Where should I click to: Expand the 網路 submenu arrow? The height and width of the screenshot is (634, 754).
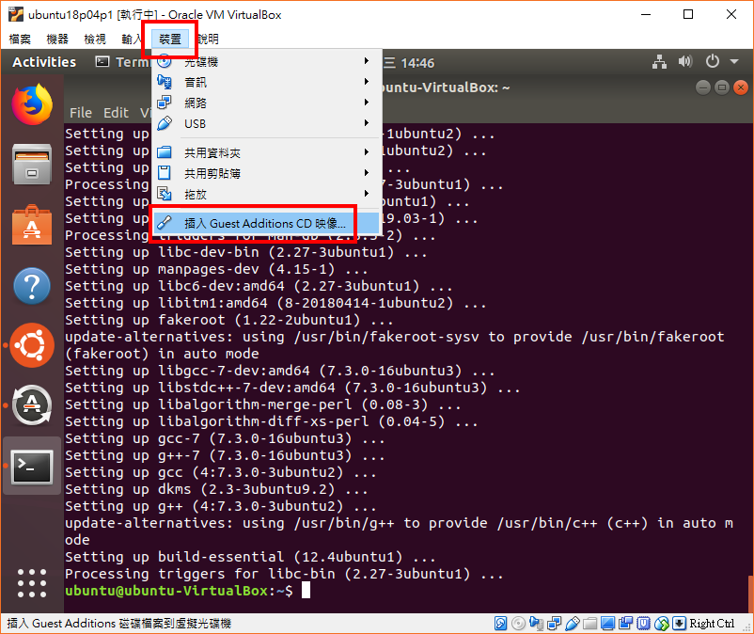367,102
